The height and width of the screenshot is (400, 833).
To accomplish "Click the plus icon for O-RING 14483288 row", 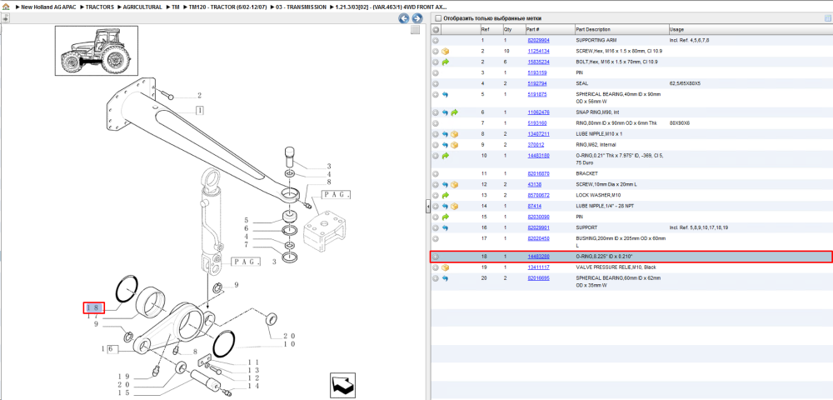I will 435,257.
